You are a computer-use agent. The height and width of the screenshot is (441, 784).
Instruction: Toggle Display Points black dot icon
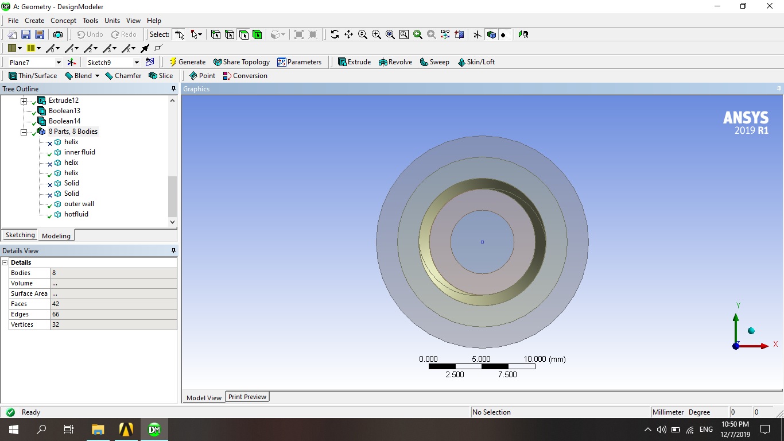(x=503, y=34)
